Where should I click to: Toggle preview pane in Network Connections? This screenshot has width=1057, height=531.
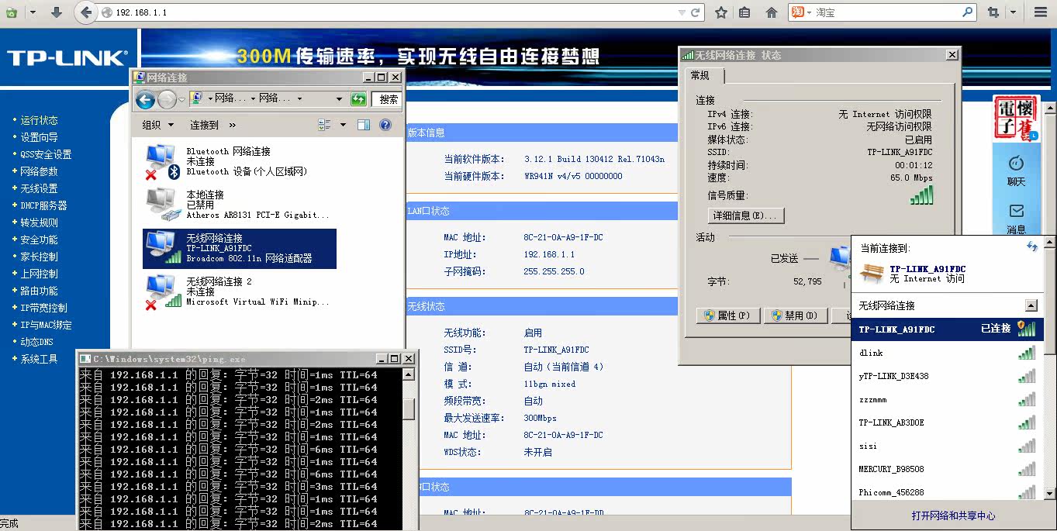364,125
